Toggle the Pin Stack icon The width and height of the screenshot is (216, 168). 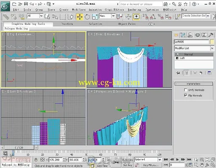[178, 73]
